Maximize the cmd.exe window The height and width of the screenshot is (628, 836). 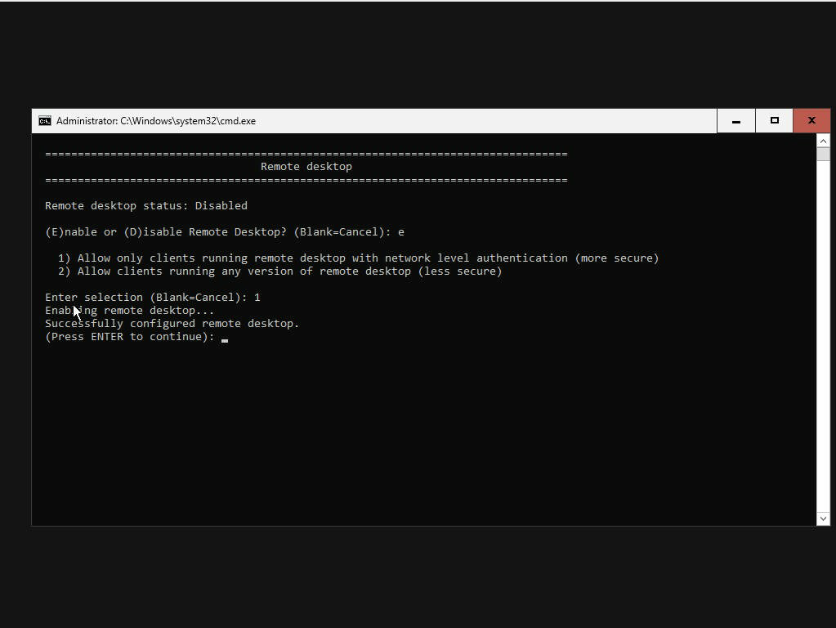(x=774, y=121)
